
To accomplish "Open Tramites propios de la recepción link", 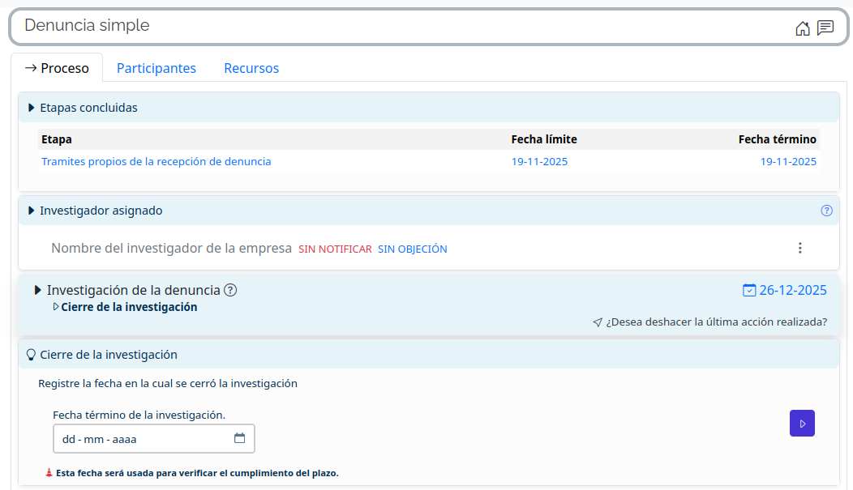I will point(156,161).
